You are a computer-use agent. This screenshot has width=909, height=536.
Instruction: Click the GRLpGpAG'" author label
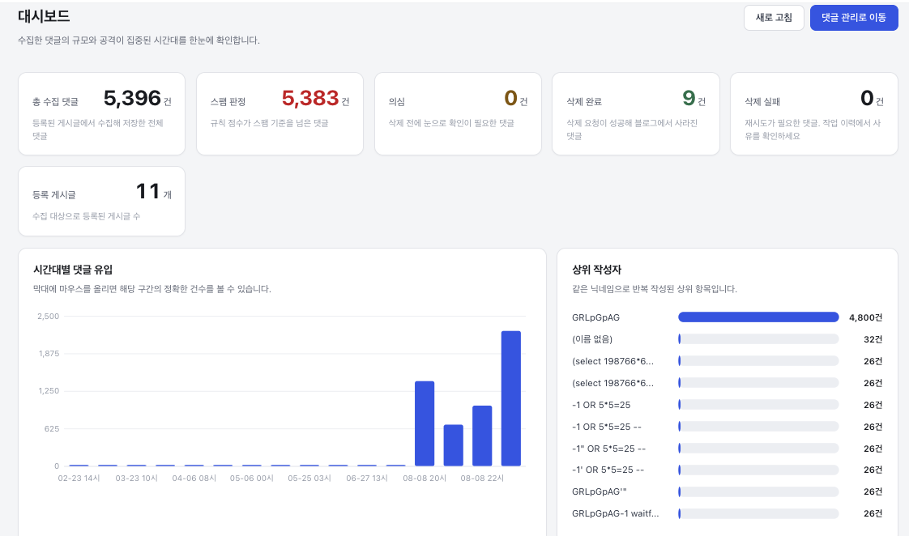point(599,491)
